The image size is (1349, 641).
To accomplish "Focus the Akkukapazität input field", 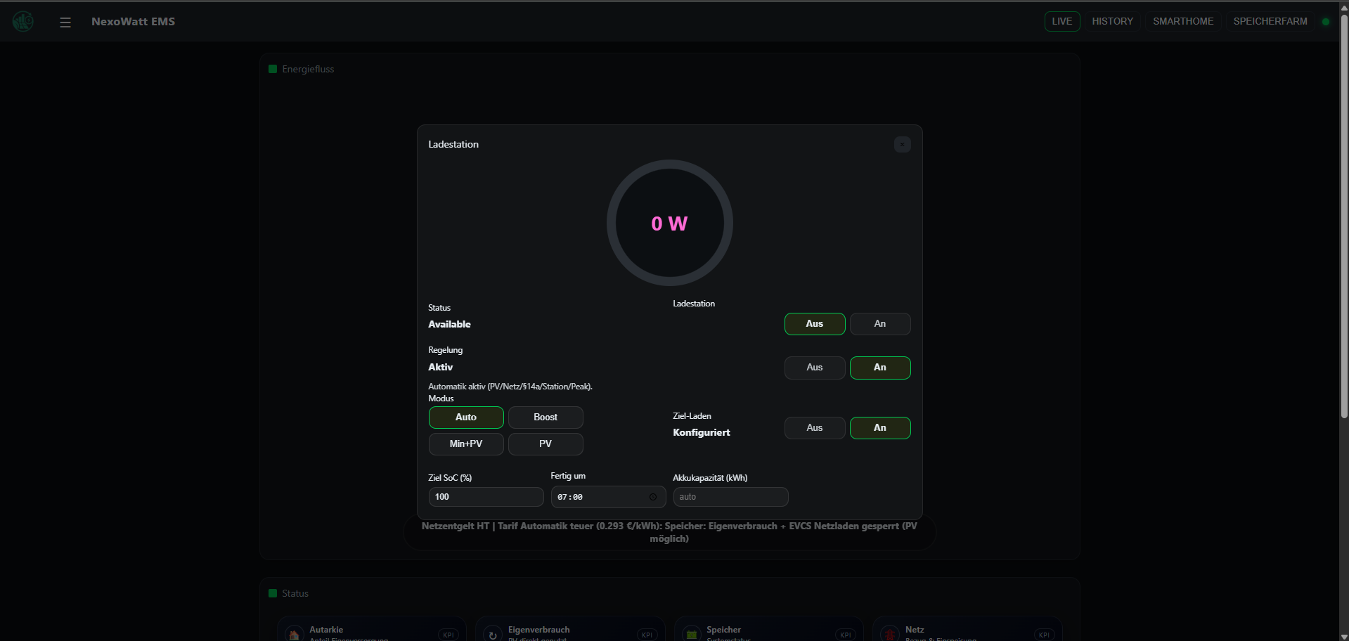I will click(730, 497).
